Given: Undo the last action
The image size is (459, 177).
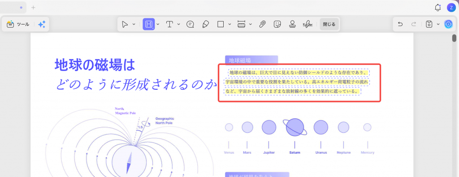Looking at the screenshot, I should [x=400, y=24].
